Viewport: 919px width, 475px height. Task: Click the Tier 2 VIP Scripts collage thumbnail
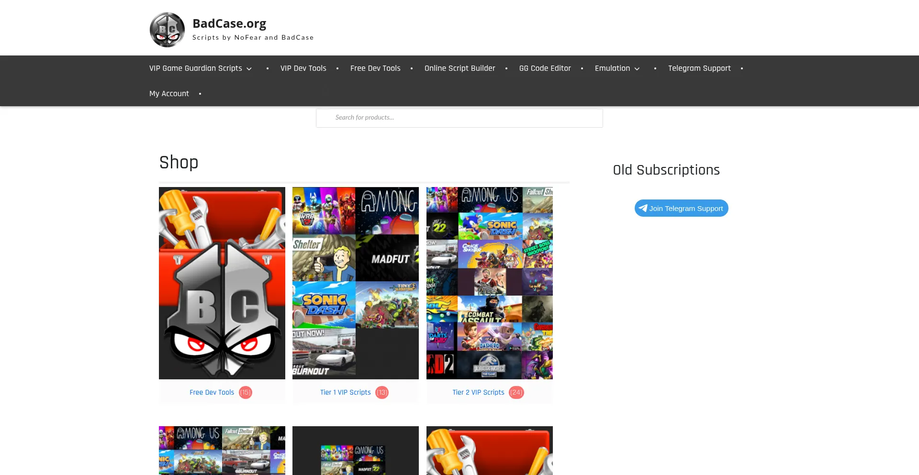click(x=489, y=283)
